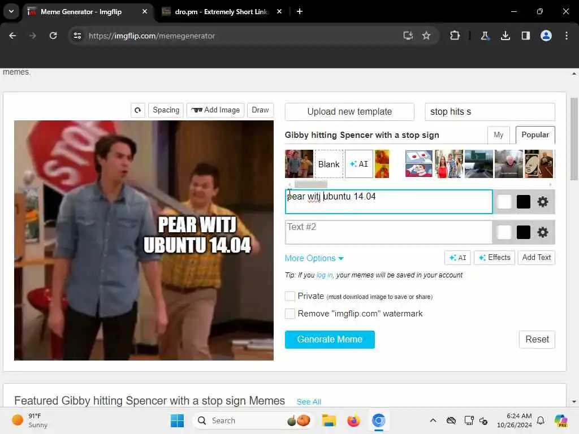The height and width of the screenshot is (434, 579).
Task: Switch to My templates tab
Action: 499,135
